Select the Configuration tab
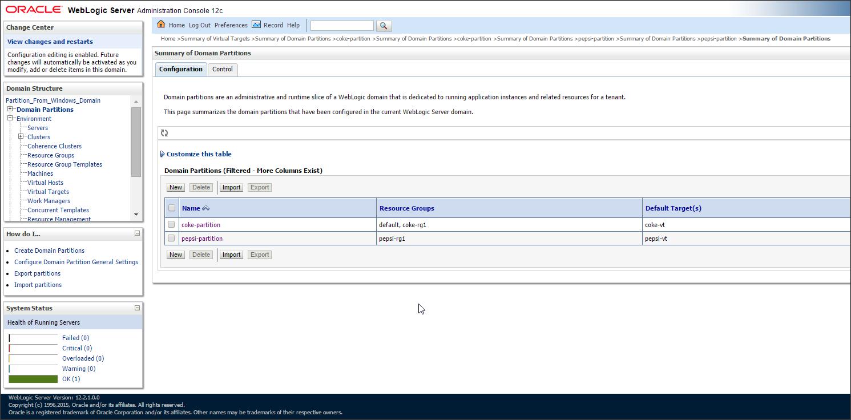The image size is (851, 420). click(x=180, y=69)
